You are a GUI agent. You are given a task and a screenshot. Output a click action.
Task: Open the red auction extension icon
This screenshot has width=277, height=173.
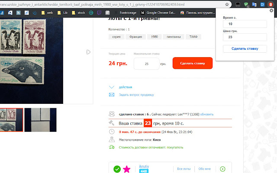click(x=271, y=5)
